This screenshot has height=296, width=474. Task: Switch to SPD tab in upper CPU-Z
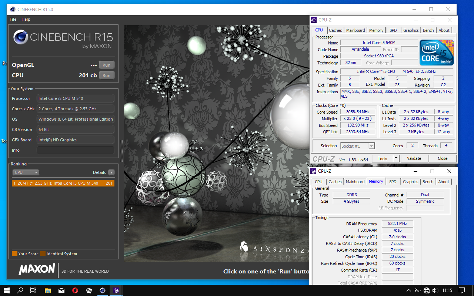pos(393,30)
